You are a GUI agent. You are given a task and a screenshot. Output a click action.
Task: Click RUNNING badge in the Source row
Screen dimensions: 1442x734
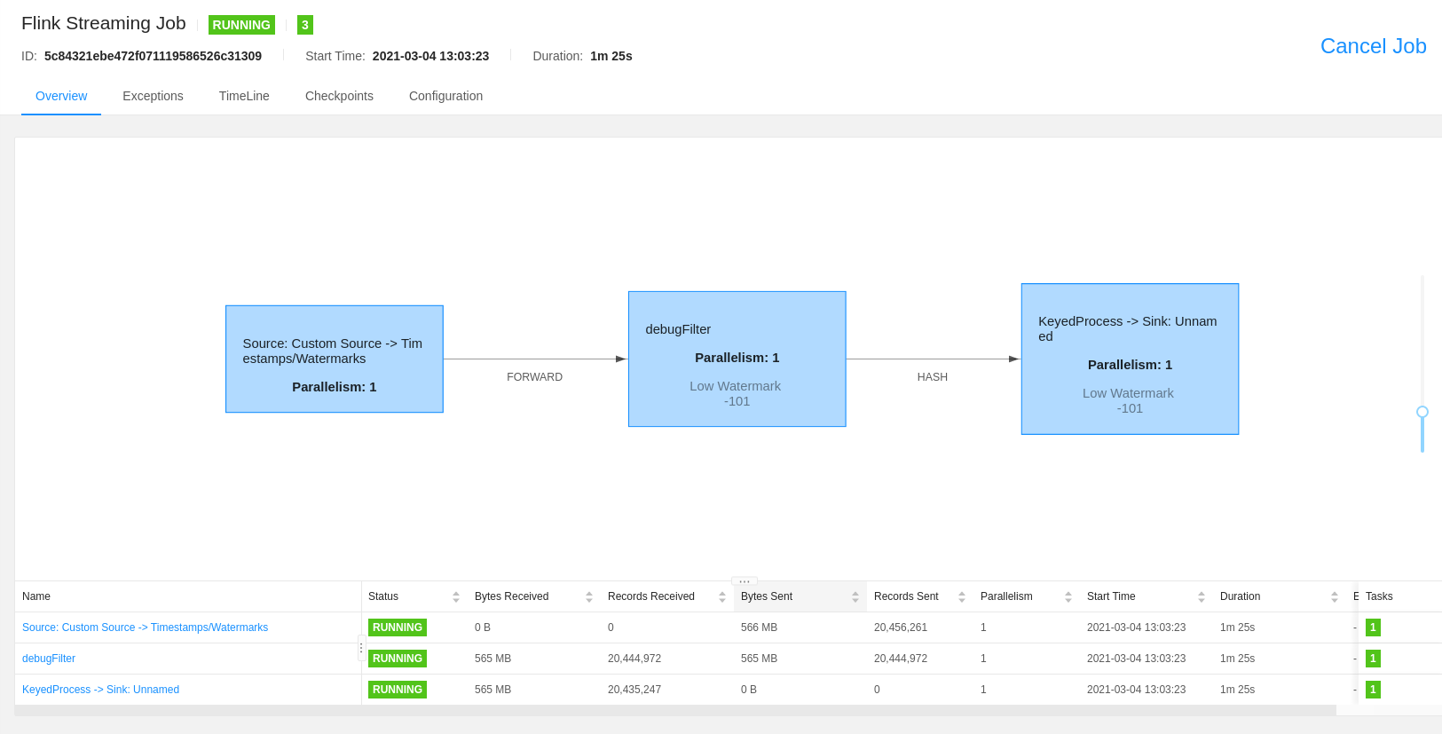(x=398, y=627)
